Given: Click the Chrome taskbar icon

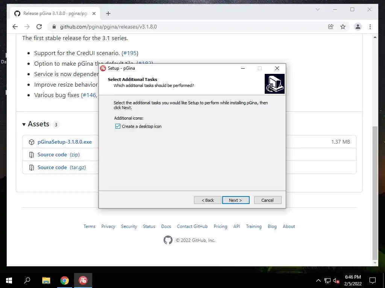Looking at the screenshot, I should [65, 280].
